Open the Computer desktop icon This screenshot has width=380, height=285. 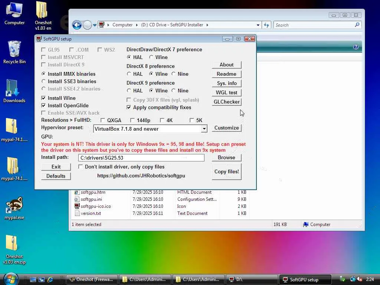14,13
